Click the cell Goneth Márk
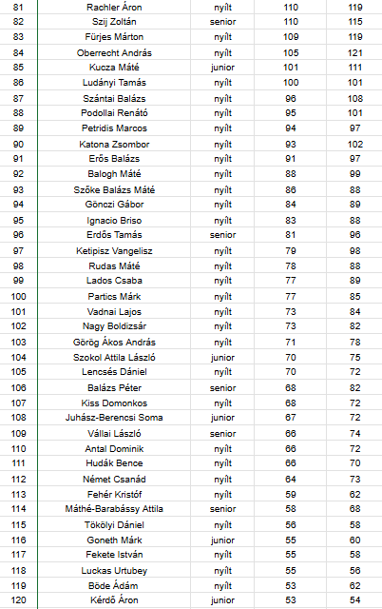Viewport: 382px width, 609px height. [x=114, y=540]
